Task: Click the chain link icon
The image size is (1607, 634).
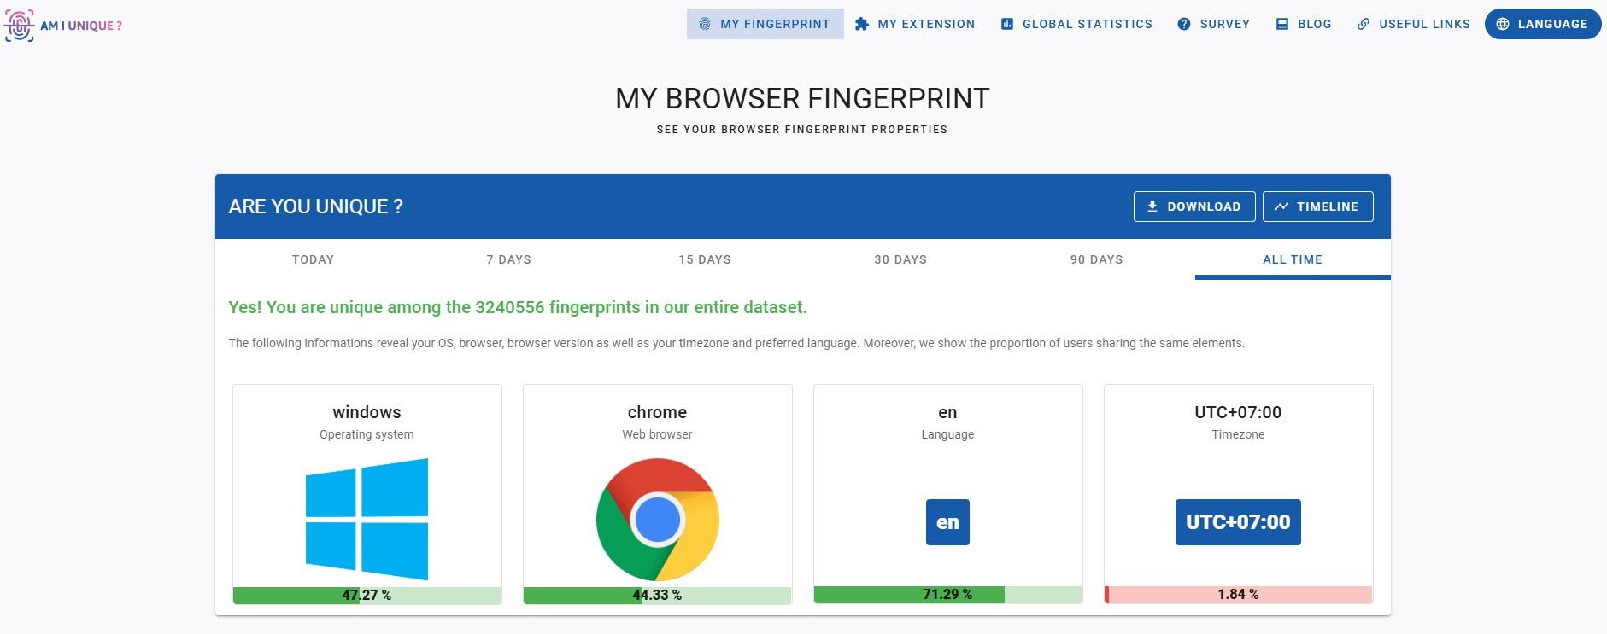Action: point(1364,24)
